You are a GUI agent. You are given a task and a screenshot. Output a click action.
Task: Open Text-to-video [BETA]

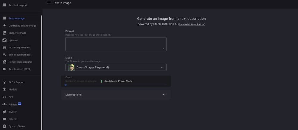(20, 69)
